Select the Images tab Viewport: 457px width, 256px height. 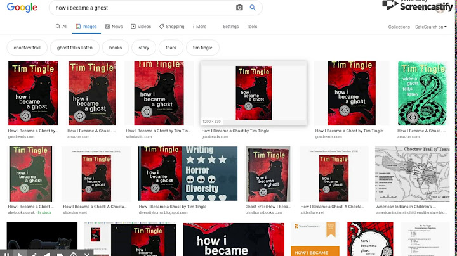tap(86, 27)
